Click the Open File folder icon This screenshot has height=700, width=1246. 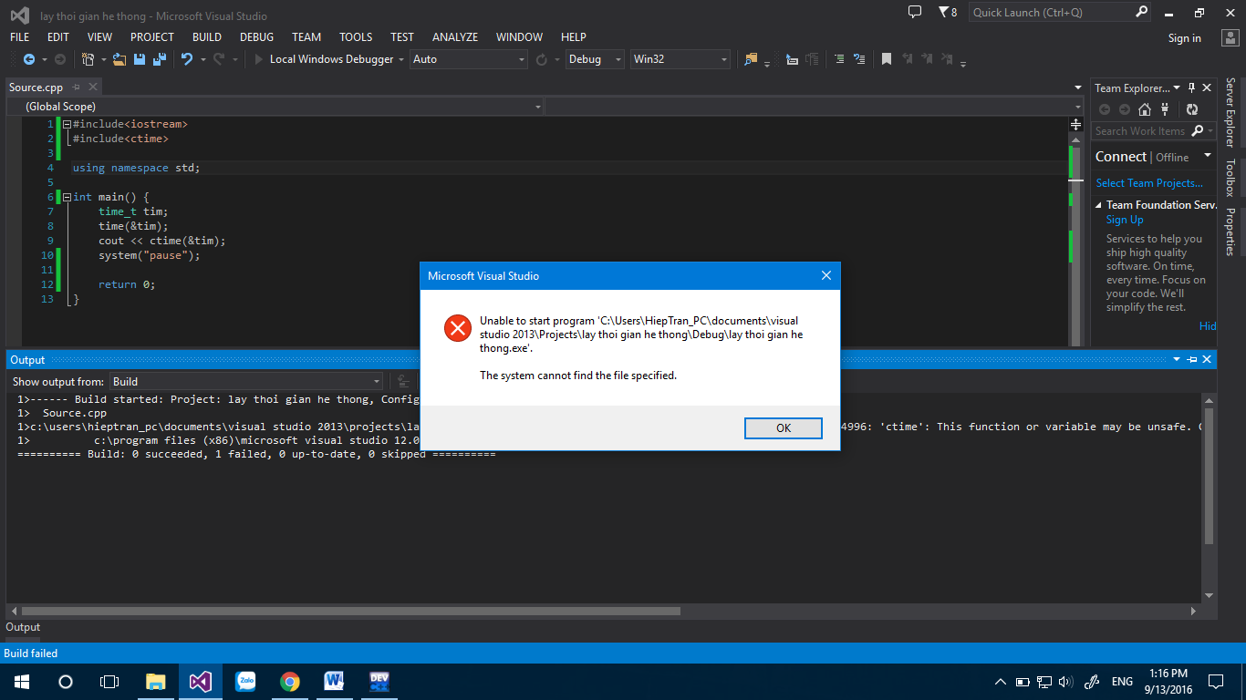[119, 59]
